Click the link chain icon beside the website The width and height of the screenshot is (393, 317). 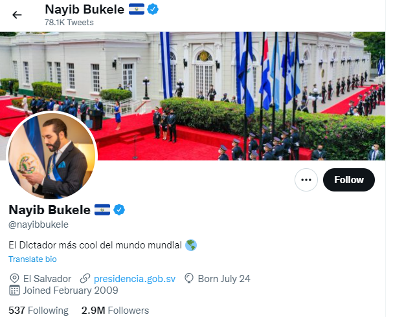pyautogui.click(x=85, y=278)
